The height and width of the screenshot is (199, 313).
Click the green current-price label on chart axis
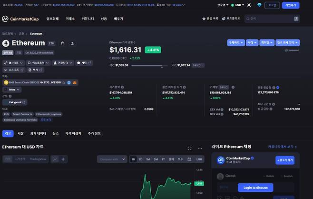199,183
